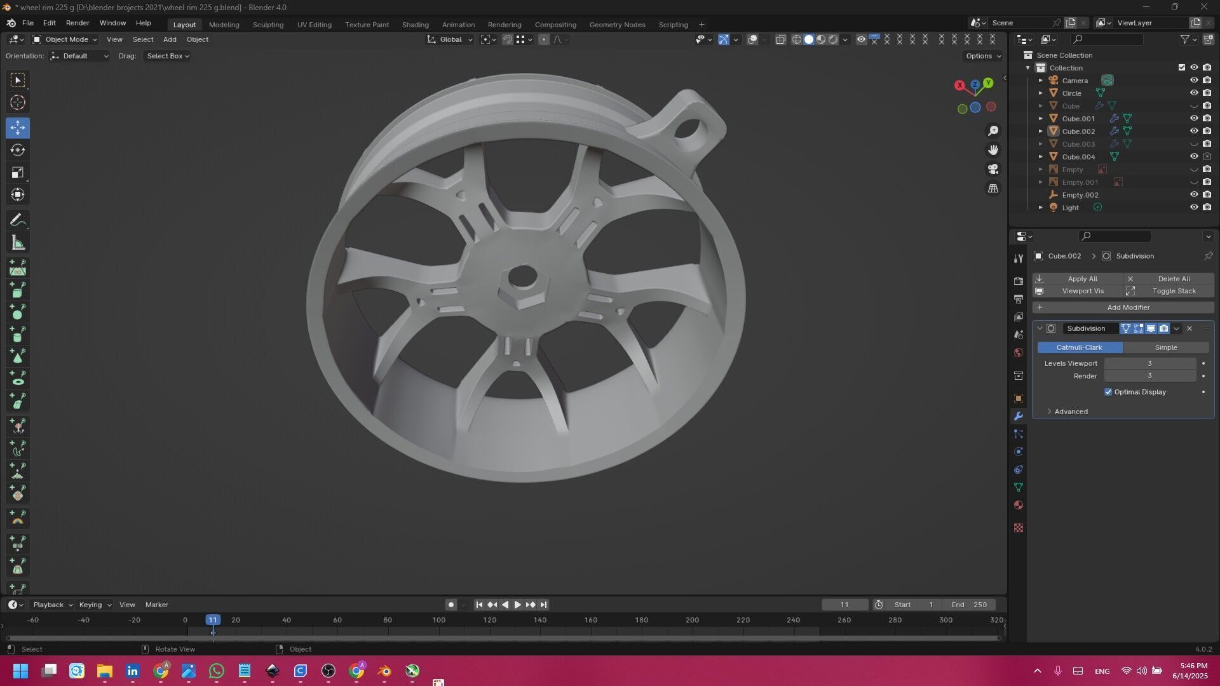
Task: Select the Cursor tool in toolbar
Action: point(18,102)
